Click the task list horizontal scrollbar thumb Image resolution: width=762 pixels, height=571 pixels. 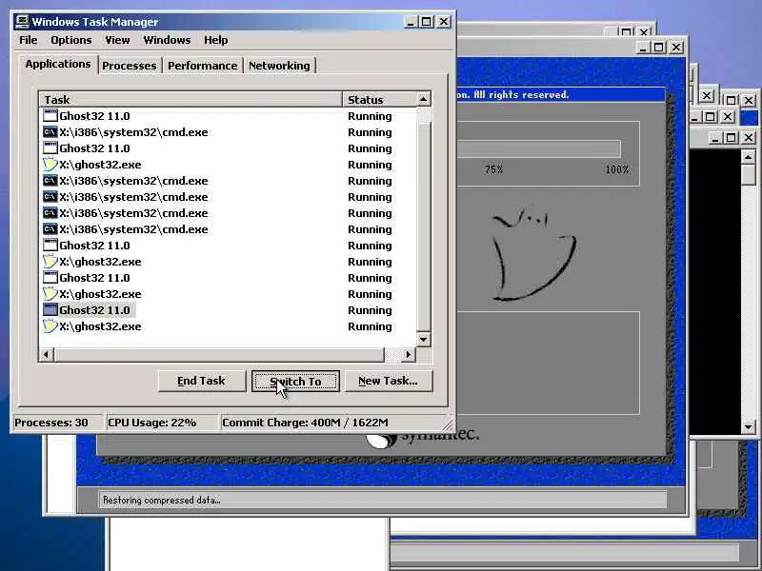click(x=220, y=354)
